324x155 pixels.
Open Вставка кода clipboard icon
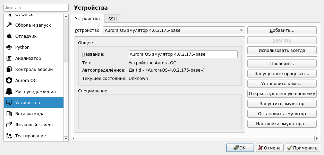click(9, 113)
